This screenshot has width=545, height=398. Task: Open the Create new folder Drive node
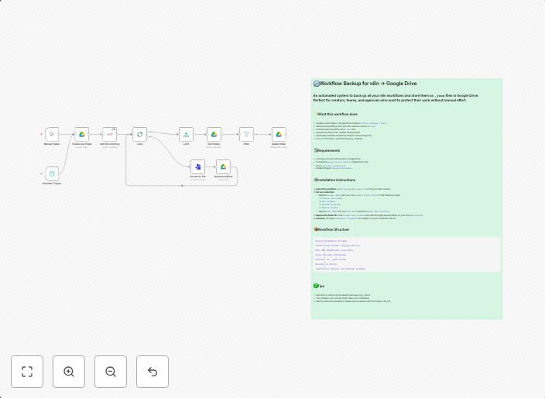(82, 134)
